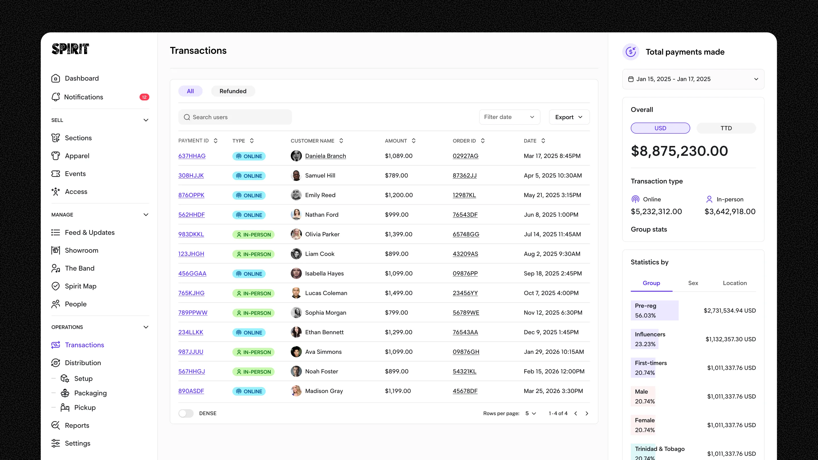Open the Showroom sidebar icon

pos(56,250)
